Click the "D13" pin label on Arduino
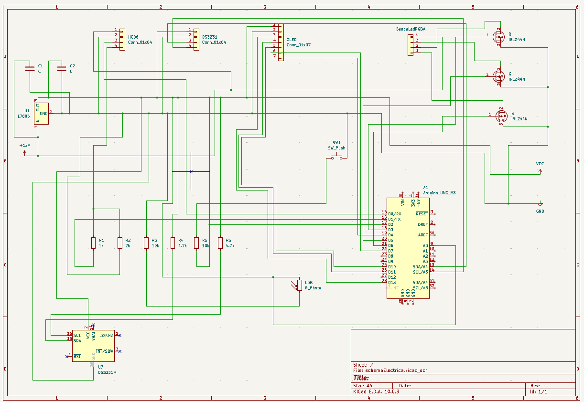This screenshot has width=584, height=402. pos(392,283)
